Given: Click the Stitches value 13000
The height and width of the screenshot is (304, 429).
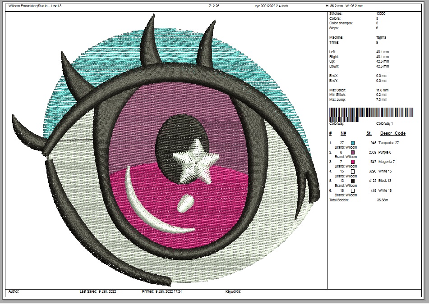Looking at the screenshot, I should click(x=381, y=14).
